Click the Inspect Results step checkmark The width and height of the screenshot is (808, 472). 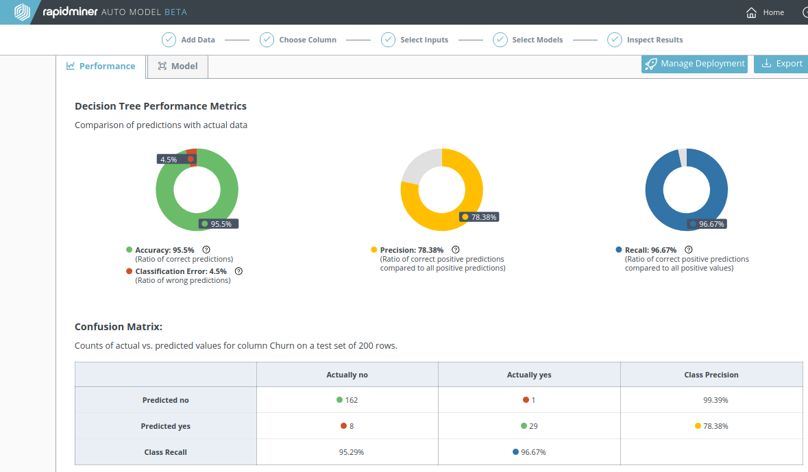(x=615, y=40)
